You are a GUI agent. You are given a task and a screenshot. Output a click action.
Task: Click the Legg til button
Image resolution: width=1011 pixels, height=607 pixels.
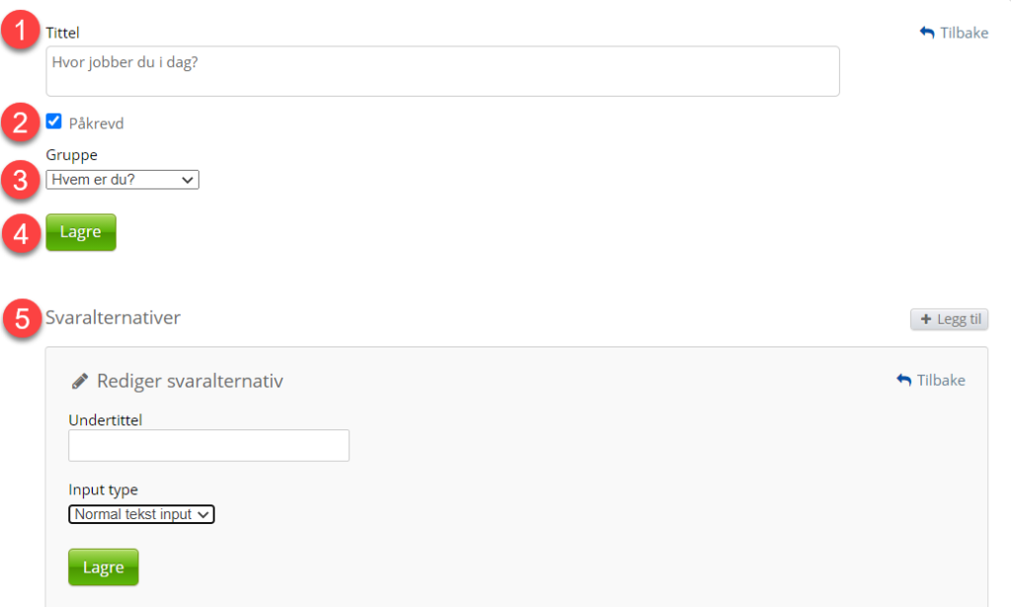coord(949,319)
